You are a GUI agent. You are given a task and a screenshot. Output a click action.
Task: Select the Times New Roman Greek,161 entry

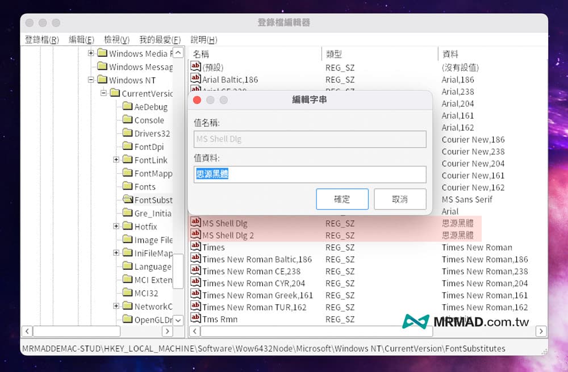(x=257, y=295)
